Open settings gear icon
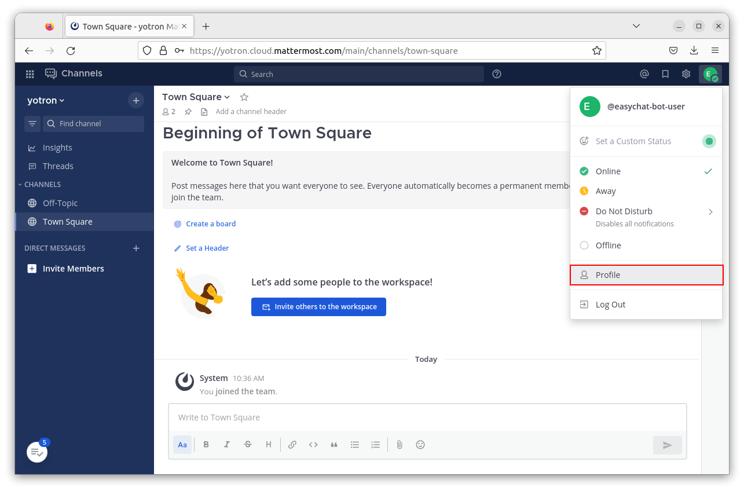This screenshot has height=491, width=744. click(686, 74)
